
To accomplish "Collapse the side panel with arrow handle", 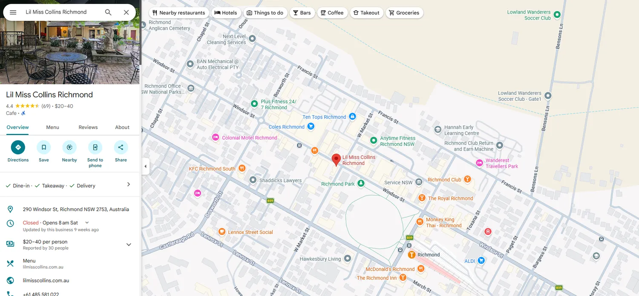I will click(x=145, y=166).
